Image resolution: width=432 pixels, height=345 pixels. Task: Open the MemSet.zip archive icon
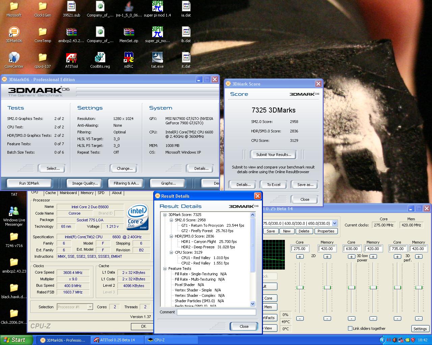[129, 32]
